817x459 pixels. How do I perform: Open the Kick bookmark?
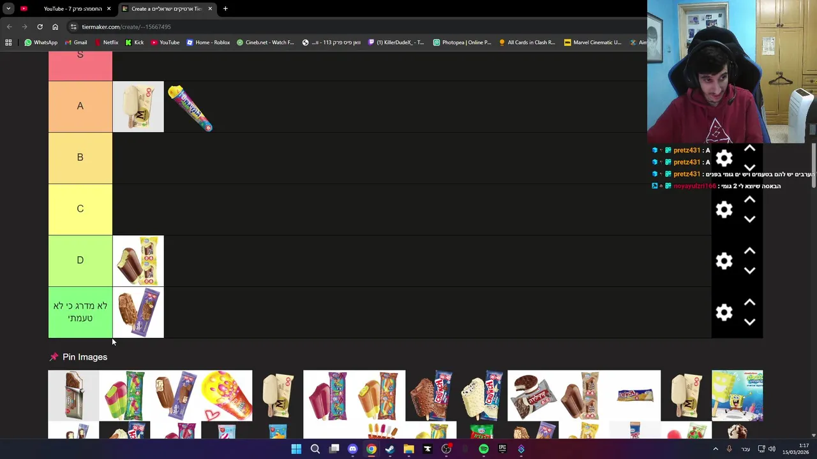click(x=135, y=43)
